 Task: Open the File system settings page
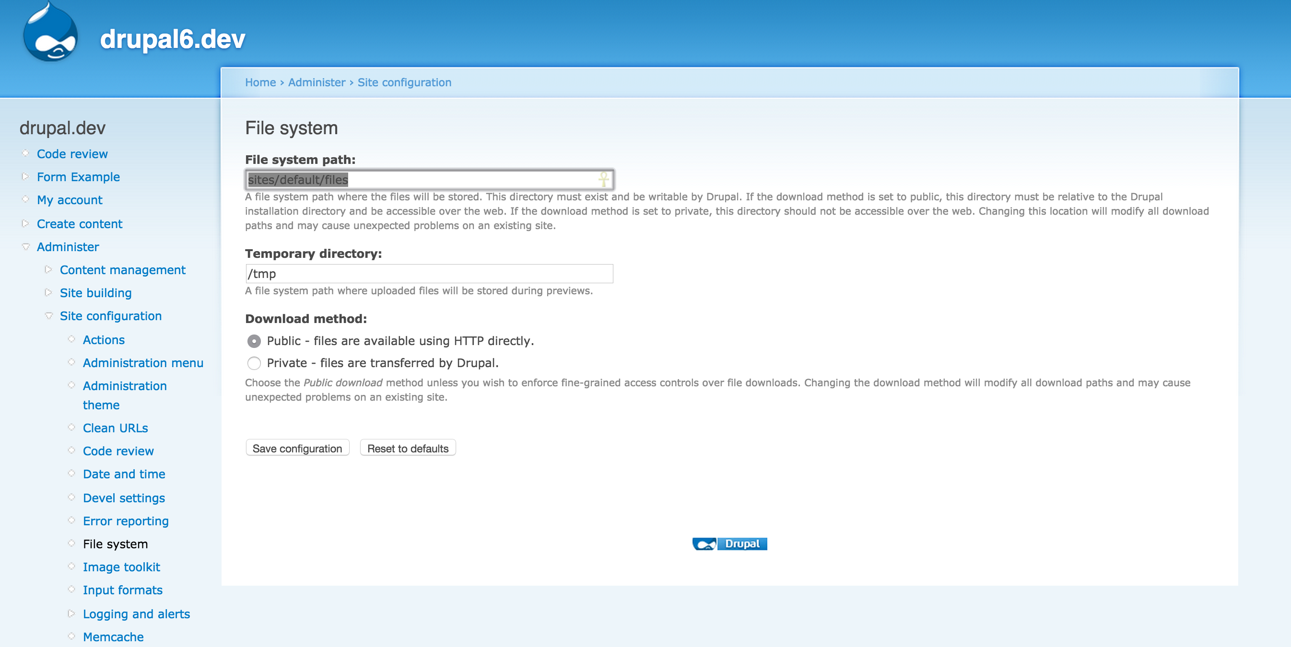115,544
